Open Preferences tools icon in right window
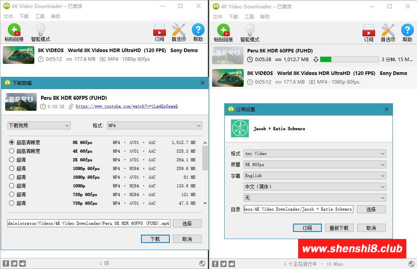417x269 pixels. (388, 30)
